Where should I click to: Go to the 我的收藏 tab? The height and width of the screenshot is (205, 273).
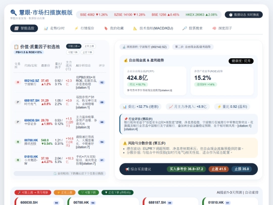114,28
